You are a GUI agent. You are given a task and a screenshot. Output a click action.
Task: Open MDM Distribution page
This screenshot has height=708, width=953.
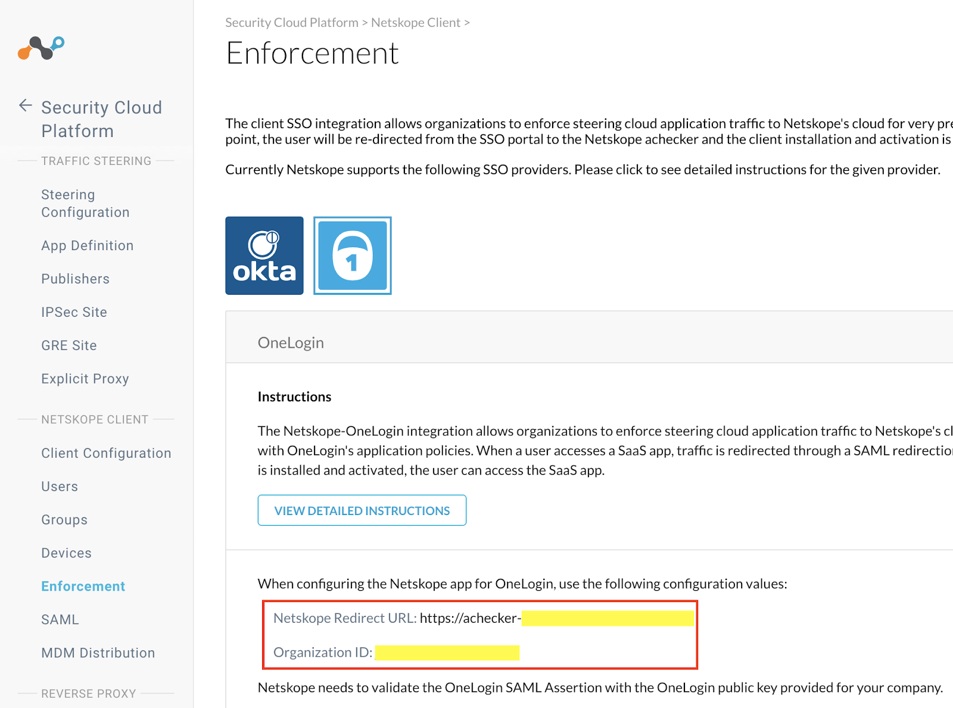tap(98, 653)
